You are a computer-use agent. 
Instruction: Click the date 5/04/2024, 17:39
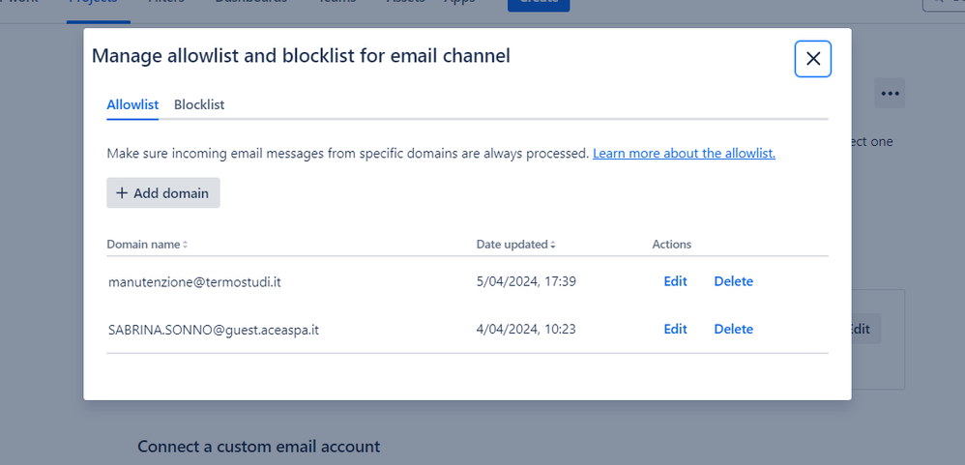click(x=526, y=281)
